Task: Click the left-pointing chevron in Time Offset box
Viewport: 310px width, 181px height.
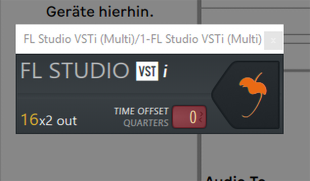Action: (201, 119)
